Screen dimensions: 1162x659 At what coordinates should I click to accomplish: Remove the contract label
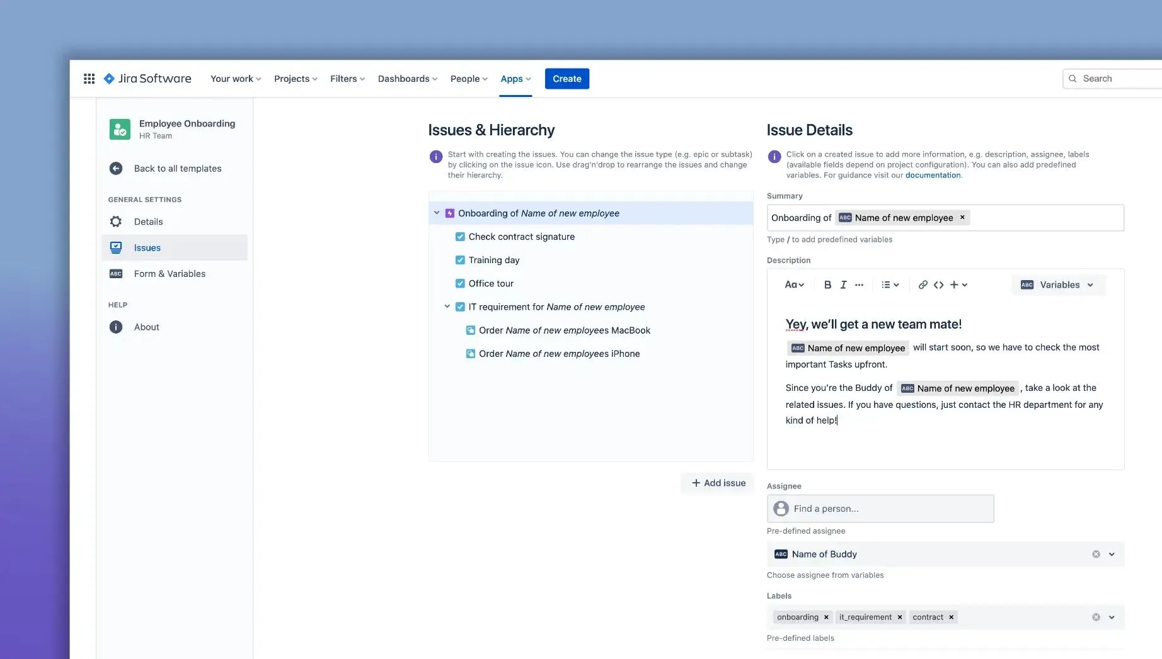tap(952, 617)
